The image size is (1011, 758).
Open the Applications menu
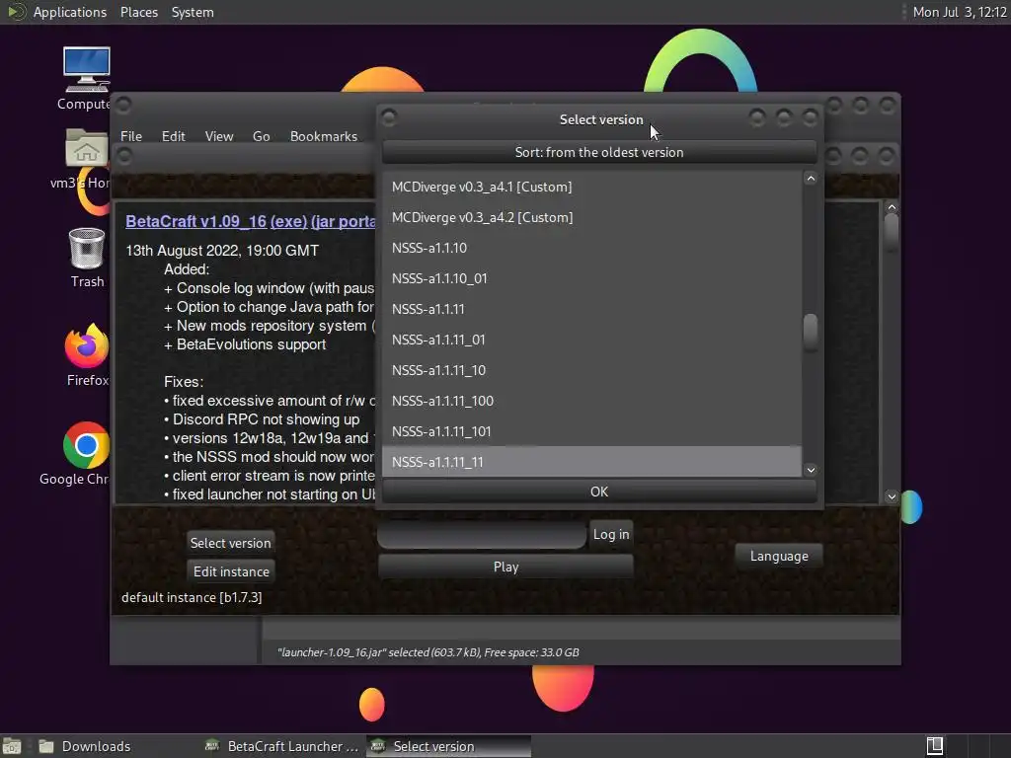click(70, 12)
